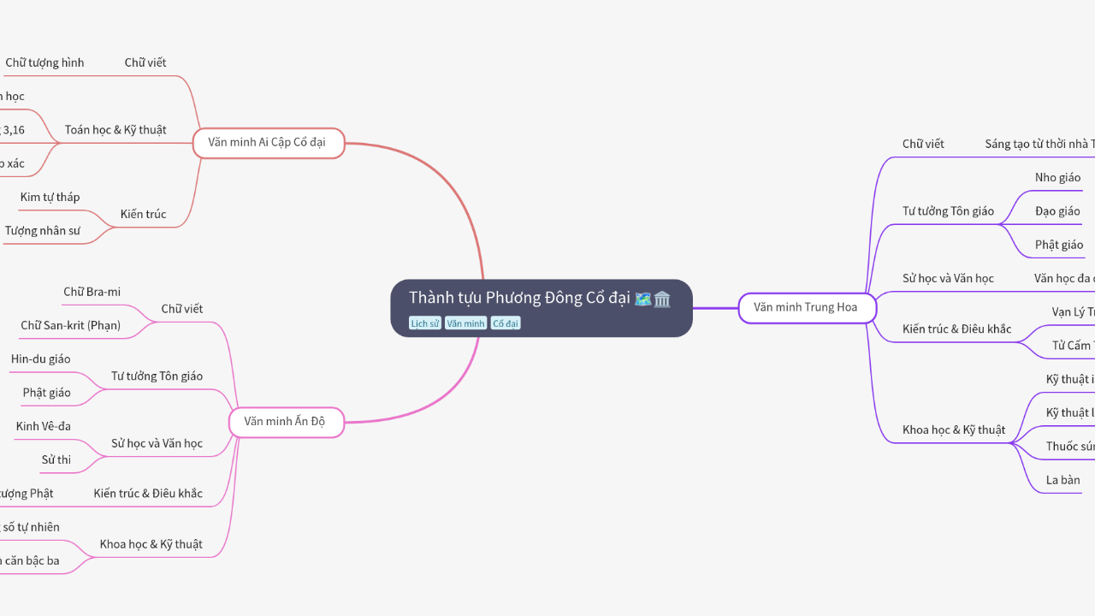Select the 'Hin-du giáo' node
Viewport: 1095px width, 616px height.
click(x=41, y=359)
